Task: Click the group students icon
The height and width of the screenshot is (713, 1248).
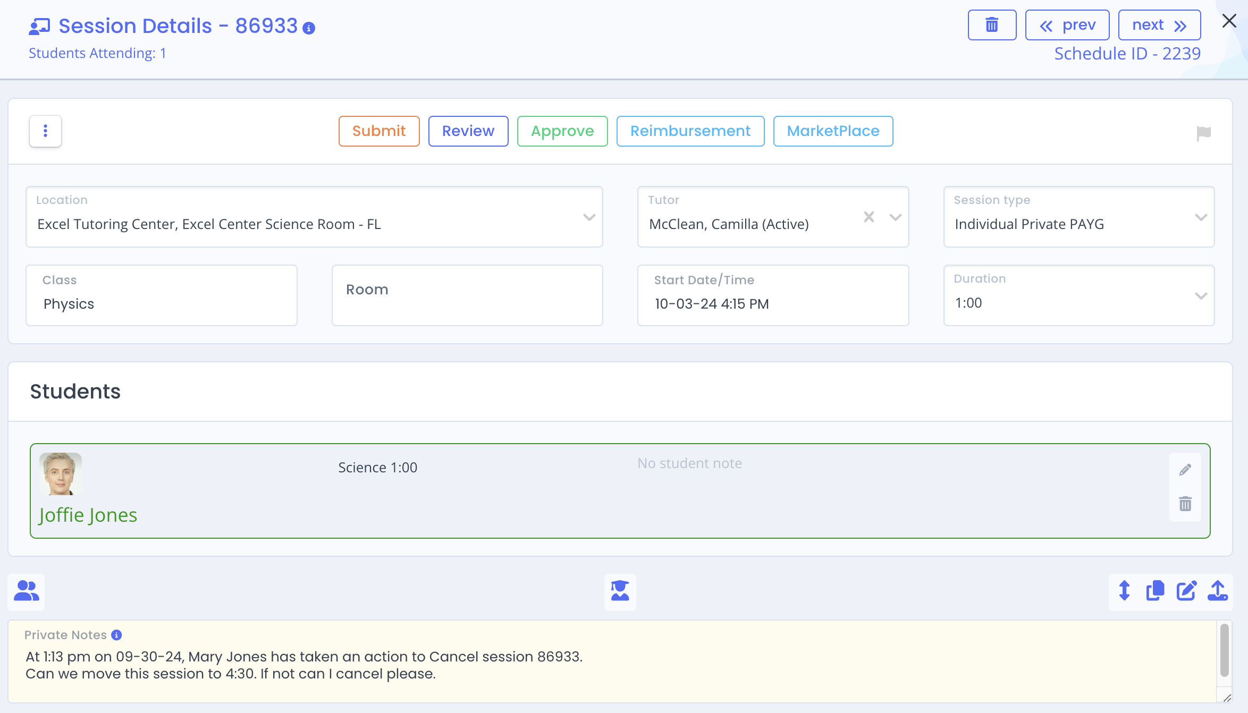Action: pyautogui.click(x=27, y=591)
